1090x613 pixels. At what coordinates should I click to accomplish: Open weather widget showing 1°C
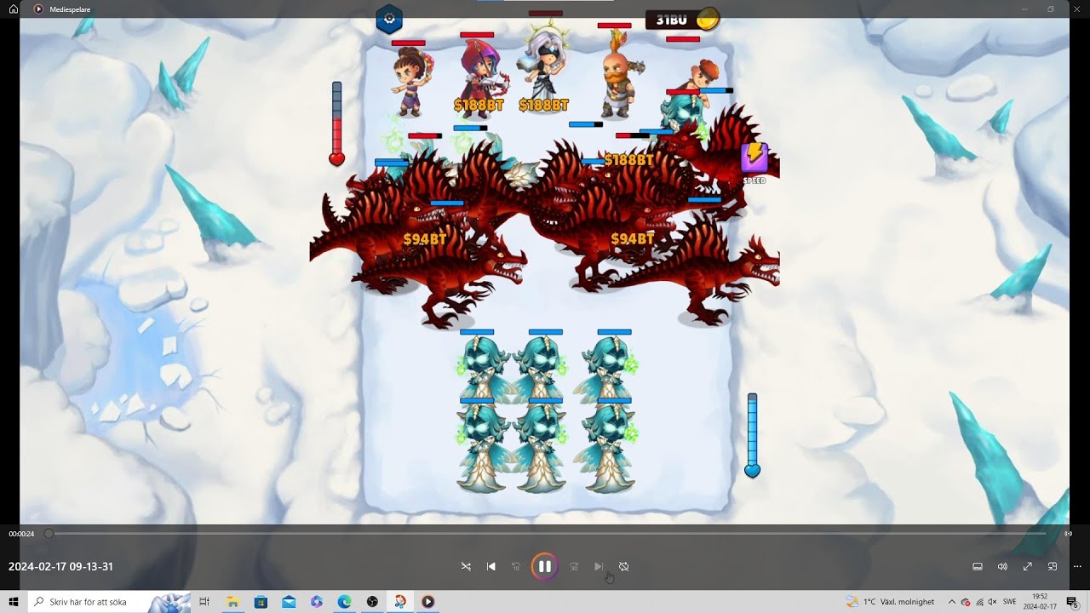[x=890, y=602]
